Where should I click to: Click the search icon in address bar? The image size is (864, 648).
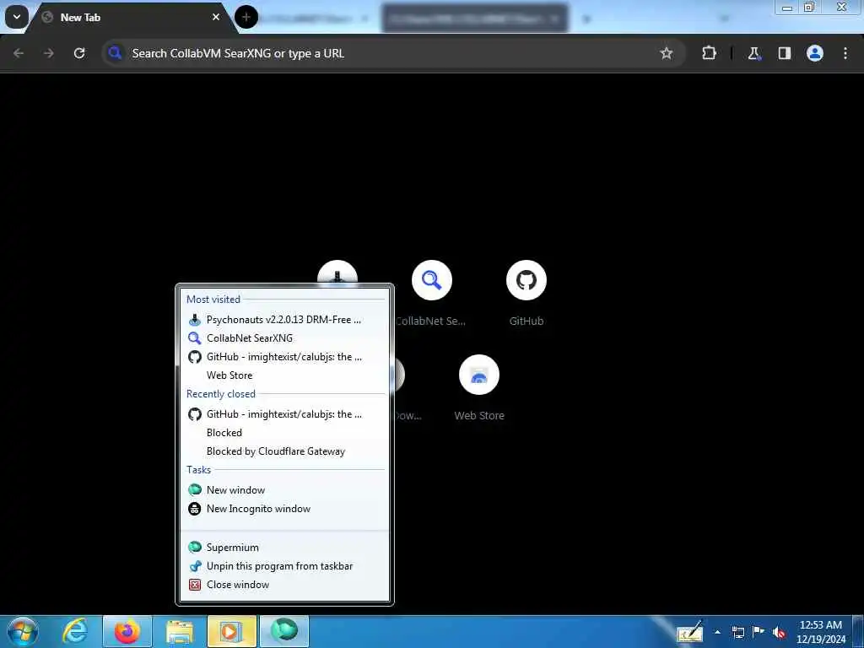115,53
